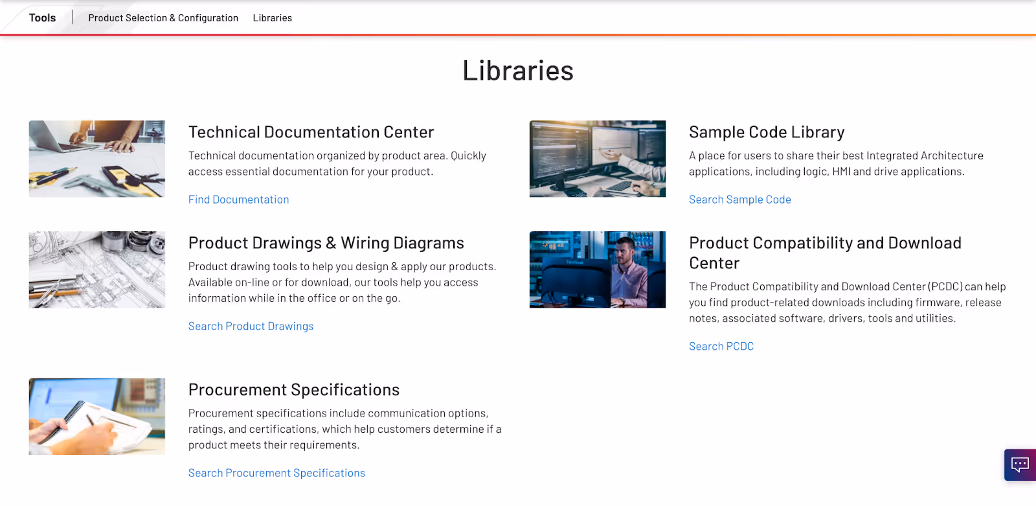
Task: Click the Technical Documentation Center heading
Action: coord(311,132)
